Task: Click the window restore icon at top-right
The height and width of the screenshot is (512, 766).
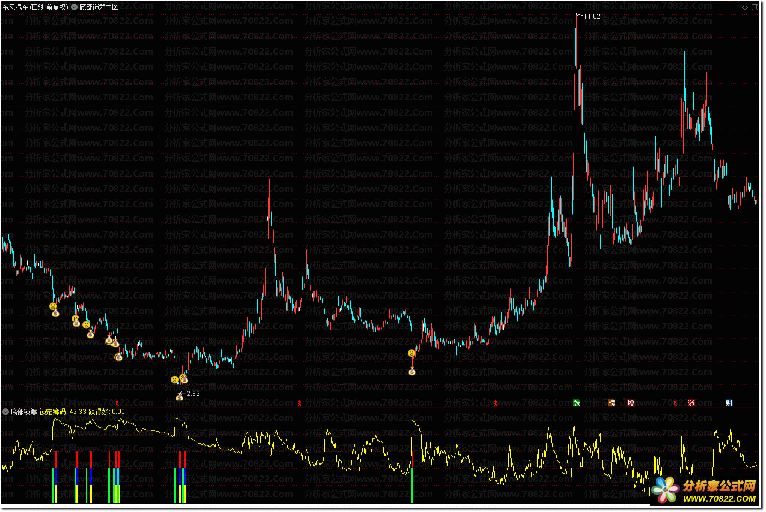Action: tap(755, 7)
